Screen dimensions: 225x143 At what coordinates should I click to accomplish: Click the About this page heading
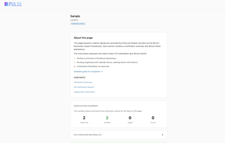click(x=83, y=38)
